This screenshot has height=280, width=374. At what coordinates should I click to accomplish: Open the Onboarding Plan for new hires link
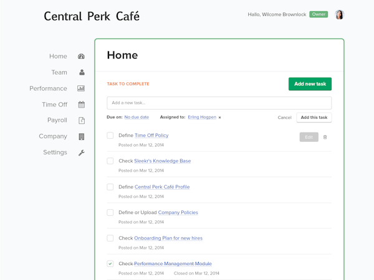(x=168, y=238)
